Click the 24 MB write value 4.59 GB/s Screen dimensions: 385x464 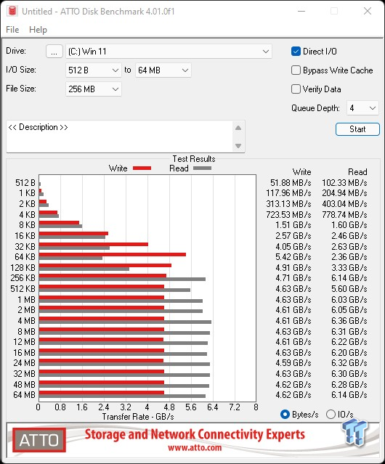tap(293, 363)
